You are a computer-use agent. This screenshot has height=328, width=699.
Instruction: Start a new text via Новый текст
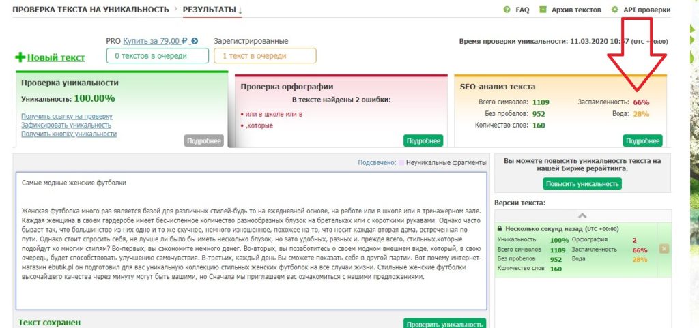[56, 57]
